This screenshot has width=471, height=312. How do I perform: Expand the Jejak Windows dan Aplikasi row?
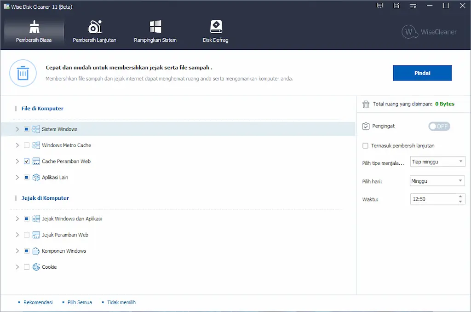pos(17,219)
